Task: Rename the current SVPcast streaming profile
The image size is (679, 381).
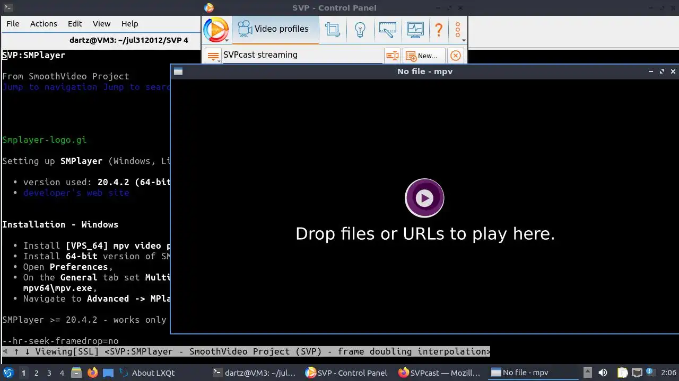Action: [392, 56]
